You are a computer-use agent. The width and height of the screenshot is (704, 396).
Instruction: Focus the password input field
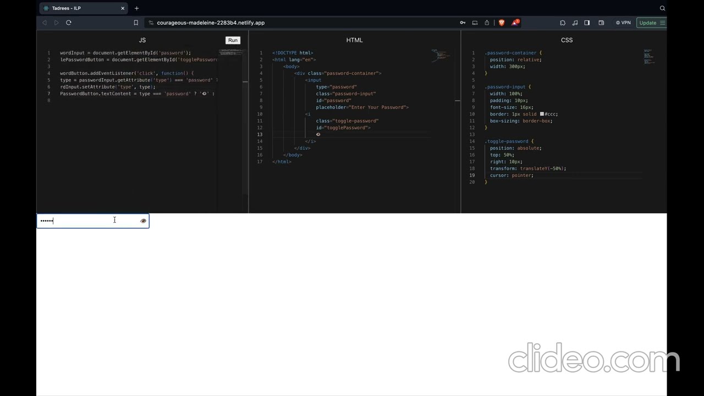[x=92, y=221]
